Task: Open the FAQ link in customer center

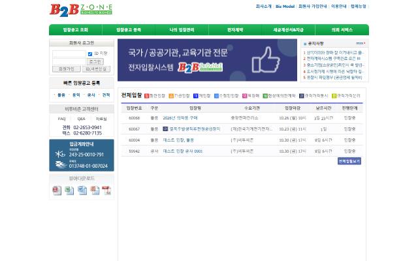Action: coord(61,119)
